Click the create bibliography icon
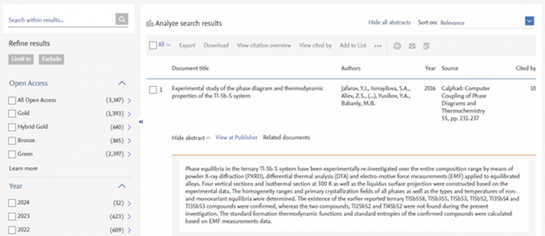Viewport: 545px width, 236px height. [x=426, y=46]
